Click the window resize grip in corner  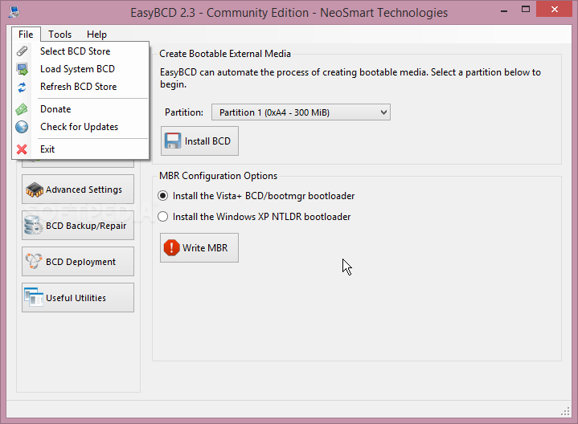tap(565, 412)
